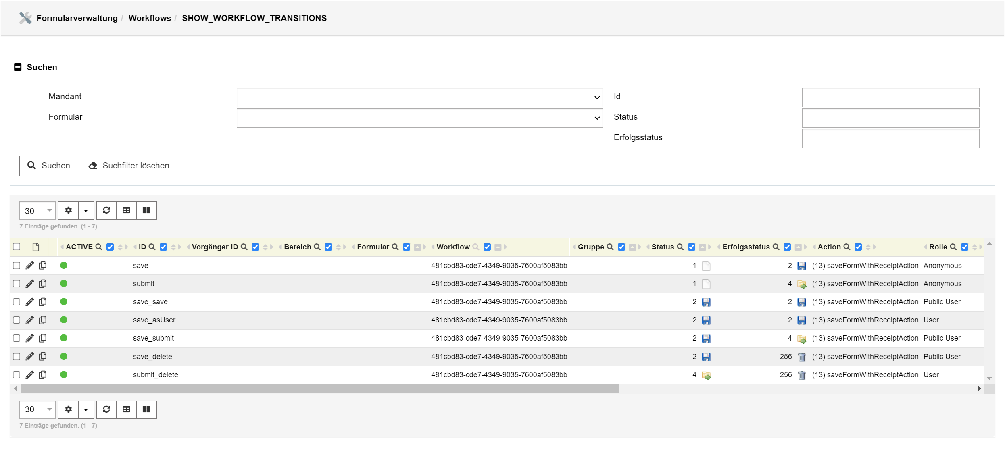Click the table view icon in bottom toolbar
The height and width of the screenshot is (459, 1005).
(x=126, y=409)
